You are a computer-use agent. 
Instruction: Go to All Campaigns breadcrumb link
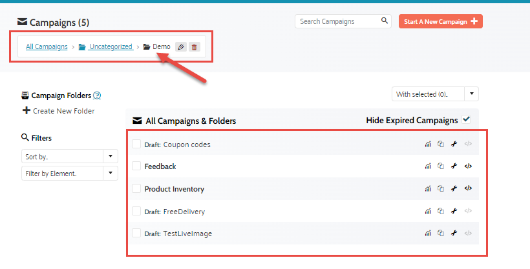click(x=47, y=46)
